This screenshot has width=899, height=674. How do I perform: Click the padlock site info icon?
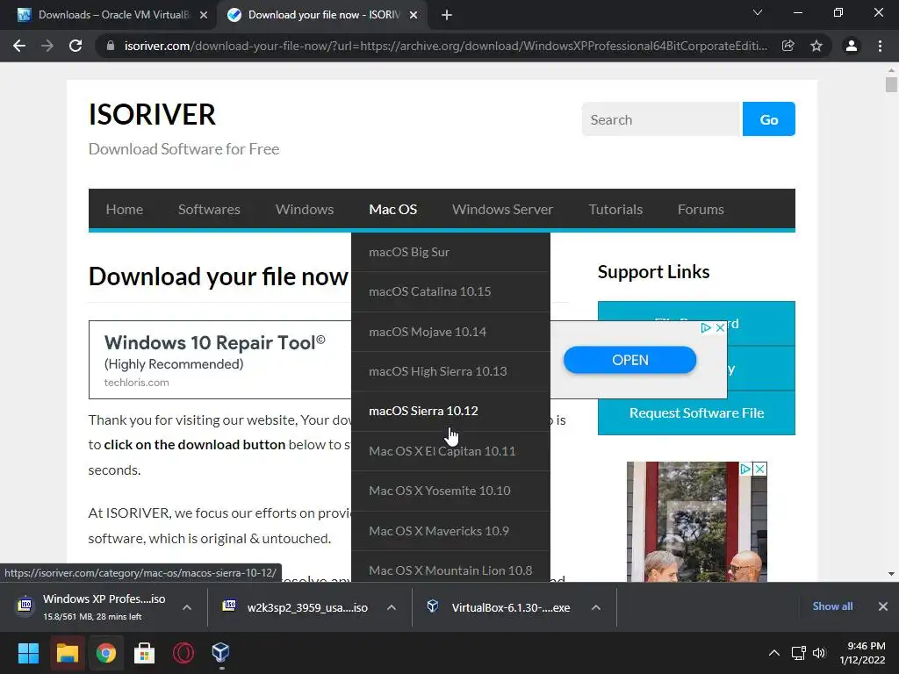pyautogui.click(x=111, y=46)
